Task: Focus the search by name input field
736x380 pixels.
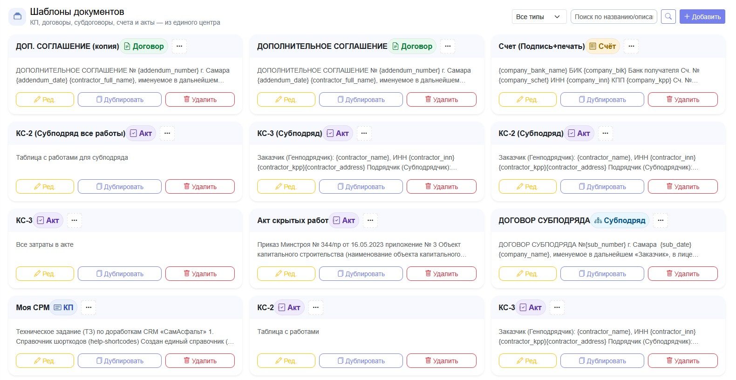Action: [613, 16]
